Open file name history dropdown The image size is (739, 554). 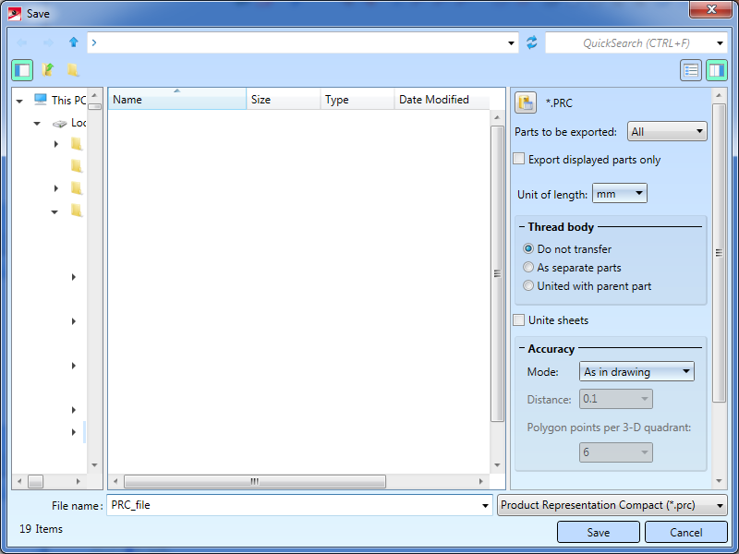(485, 505)
